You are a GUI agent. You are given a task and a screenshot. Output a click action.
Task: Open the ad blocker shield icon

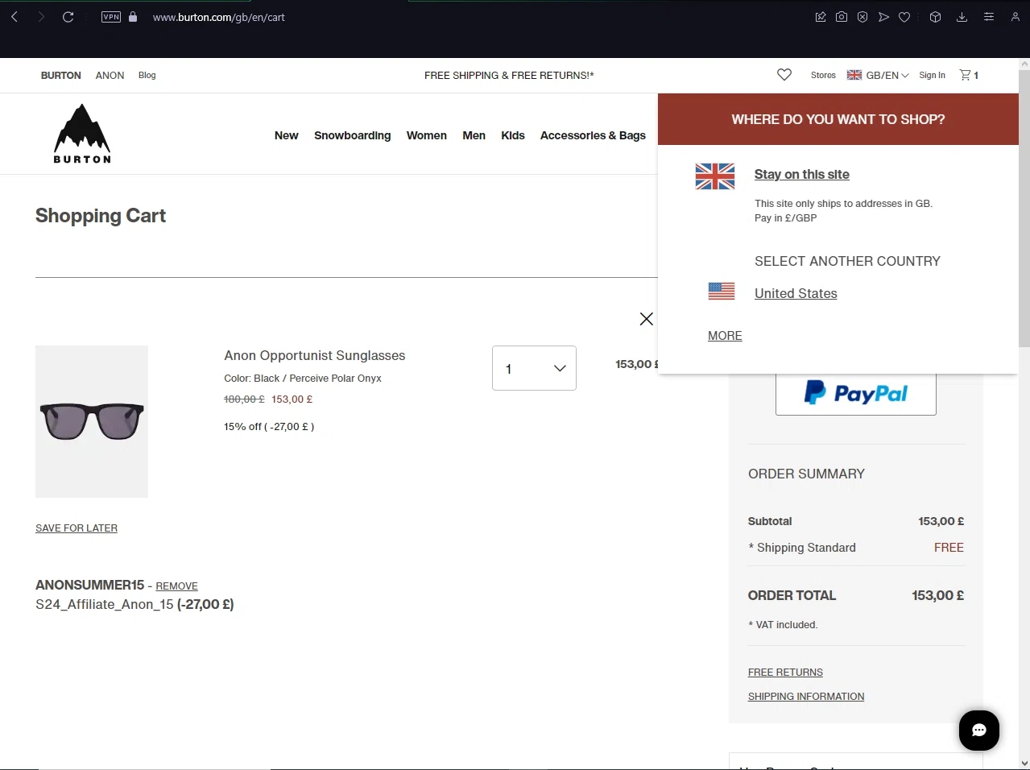click(862, 17)
